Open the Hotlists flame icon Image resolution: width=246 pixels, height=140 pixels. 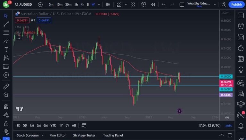point(241,48)
